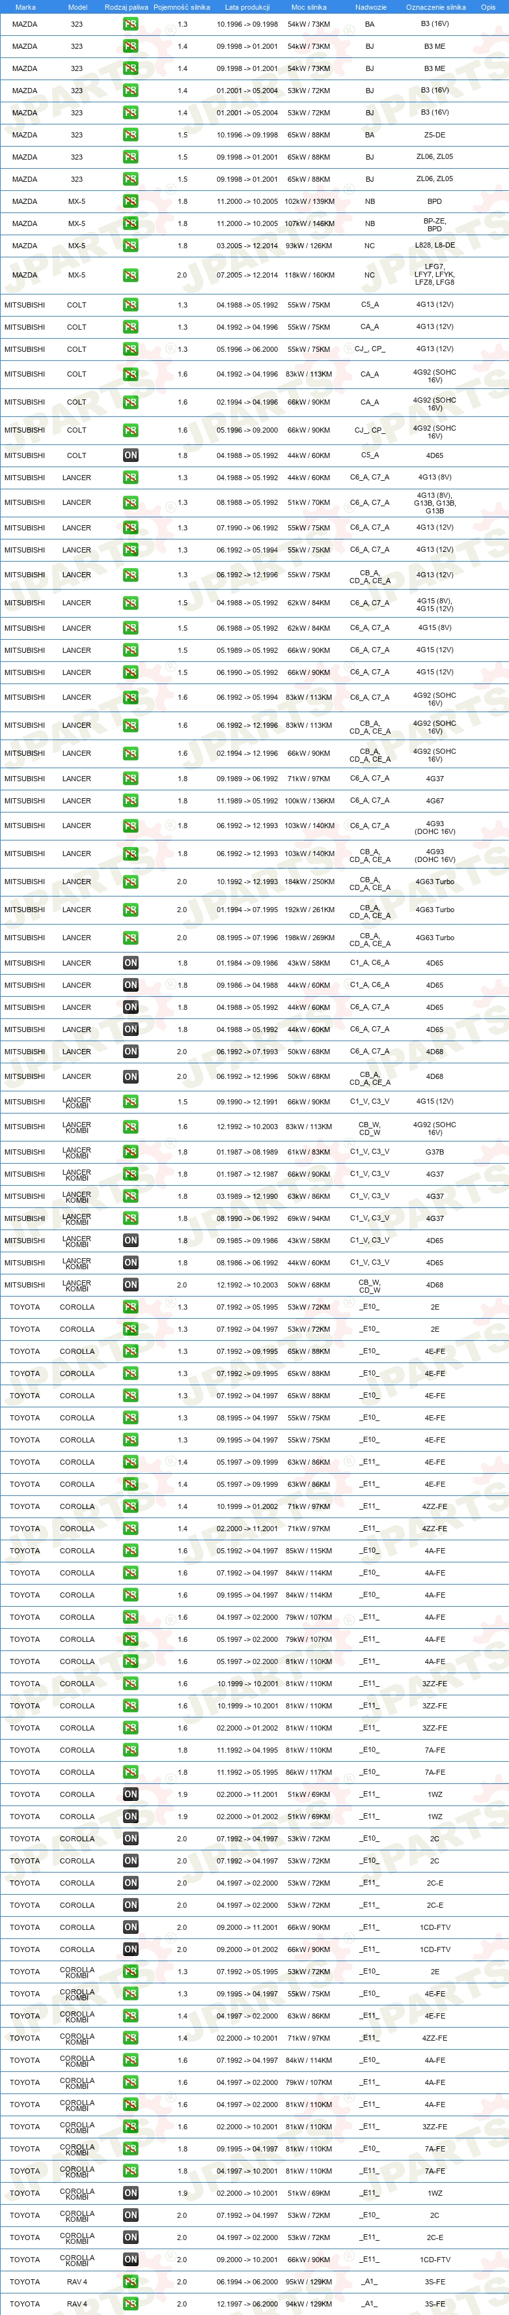Click diesel ON icon in Corolla Kombi 1CD-FTV row
Image resolution: width=509 pixels, height=2315 pixels.
[130, 2259]
